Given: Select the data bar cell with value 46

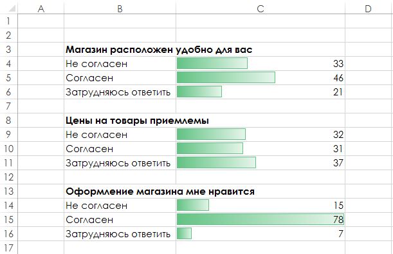Looking at the screenshot, I should pos(260,77).
